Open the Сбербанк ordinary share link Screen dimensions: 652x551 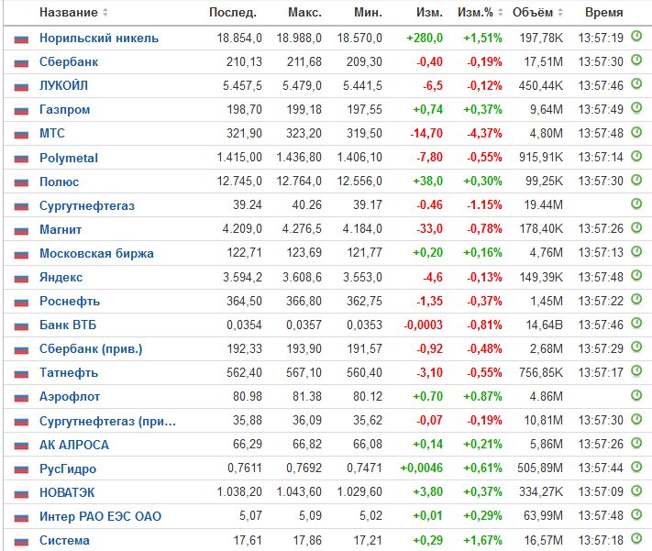[69, 62]
